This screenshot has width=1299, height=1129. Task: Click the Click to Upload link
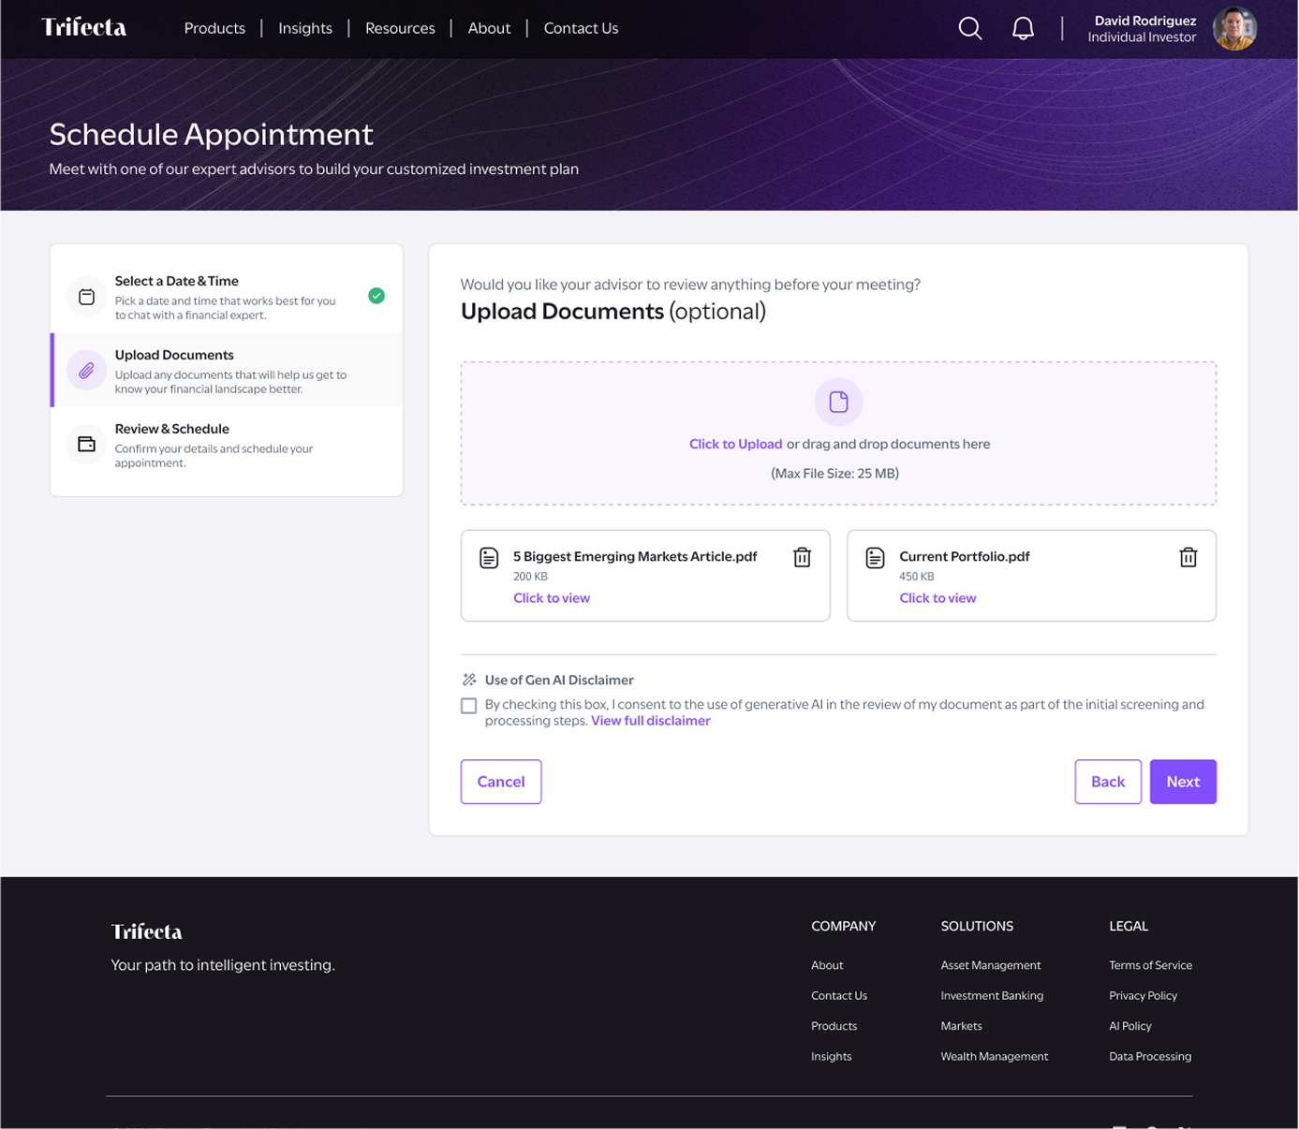[x=735, y=444]
